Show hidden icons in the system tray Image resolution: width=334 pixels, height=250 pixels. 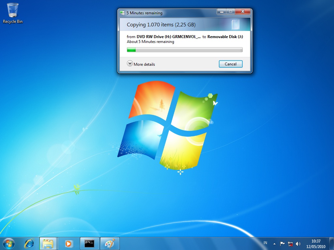click(x=275, y=244)
